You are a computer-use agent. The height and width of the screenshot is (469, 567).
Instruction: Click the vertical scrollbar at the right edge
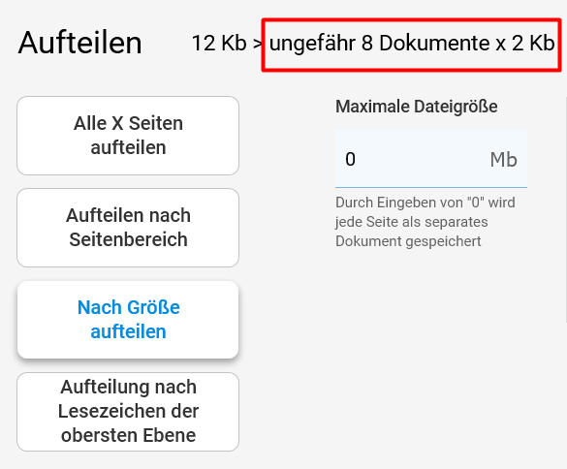pyautogui.click(x=565, y=209)
